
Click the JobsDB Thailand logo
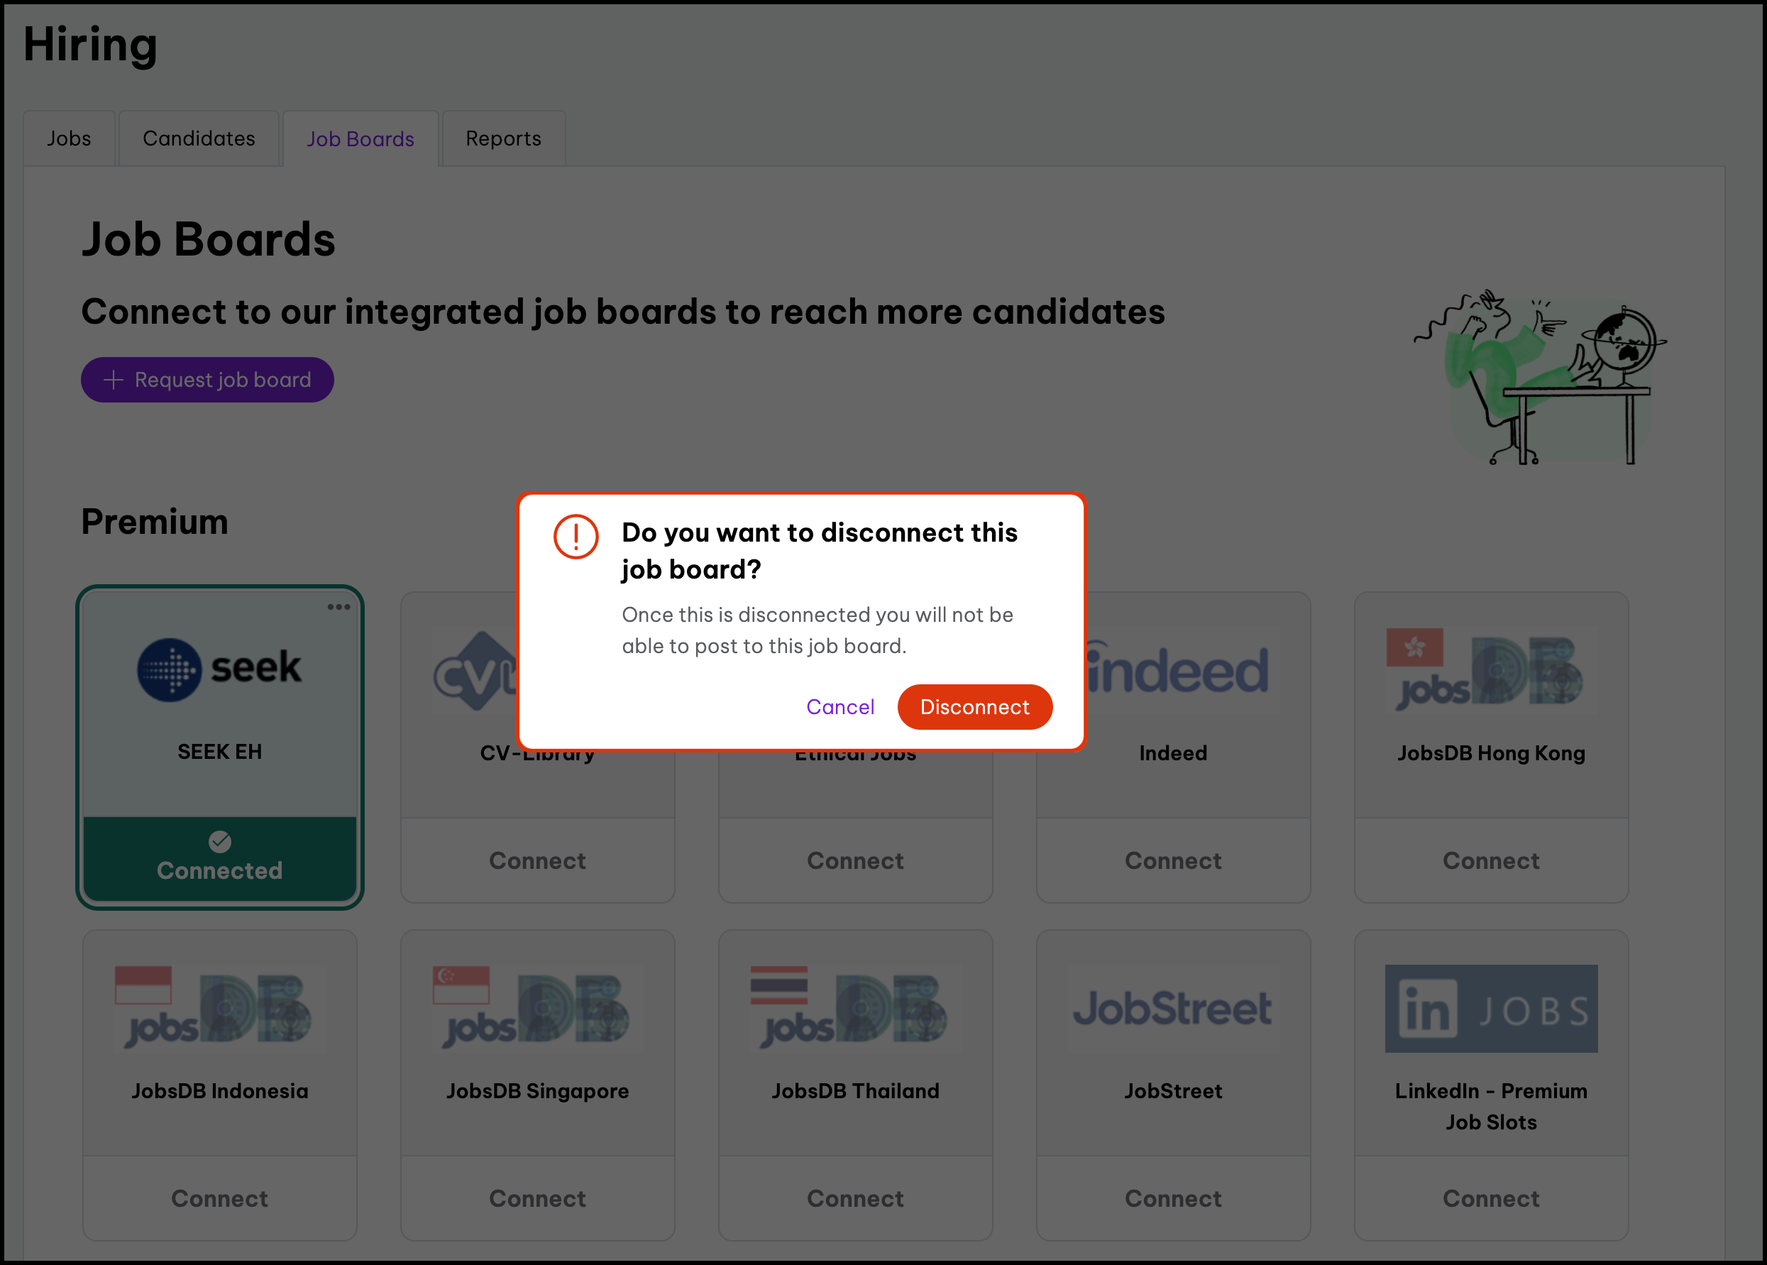(x=855, y=1009)
